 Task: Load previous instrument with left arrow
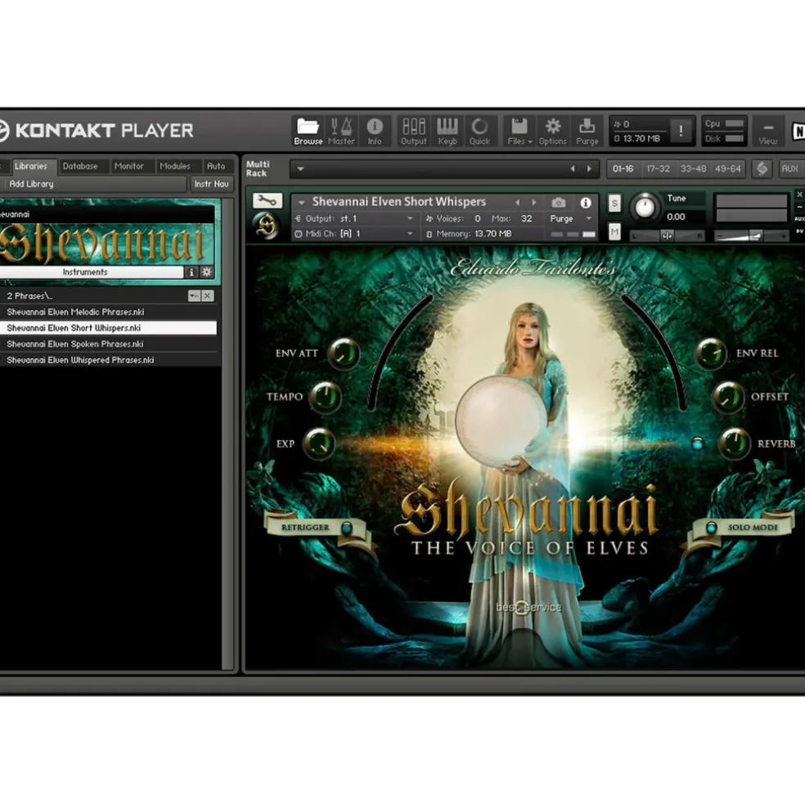[x=518, y=202]
